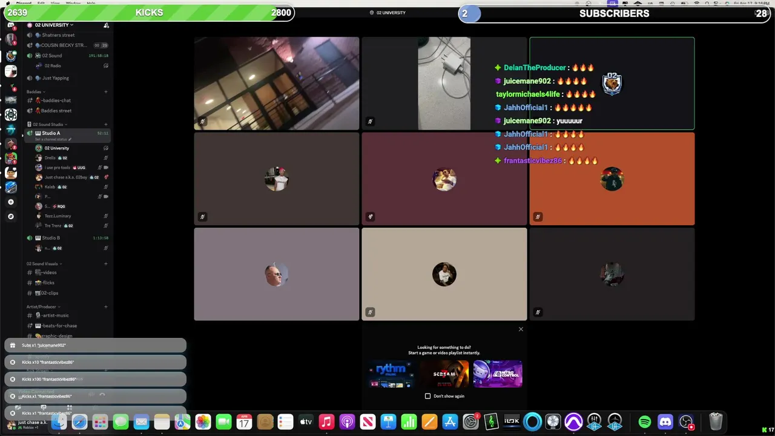Open the artist-music text channel
775x436 pixels.
[67, 315]
